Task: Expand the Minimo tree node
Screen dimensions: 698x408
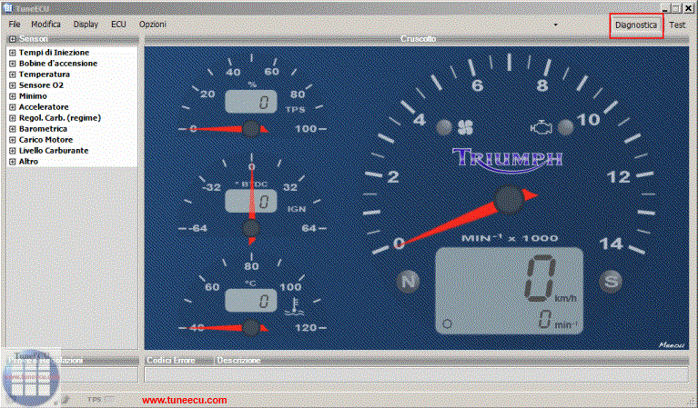Action: point(13,96)
